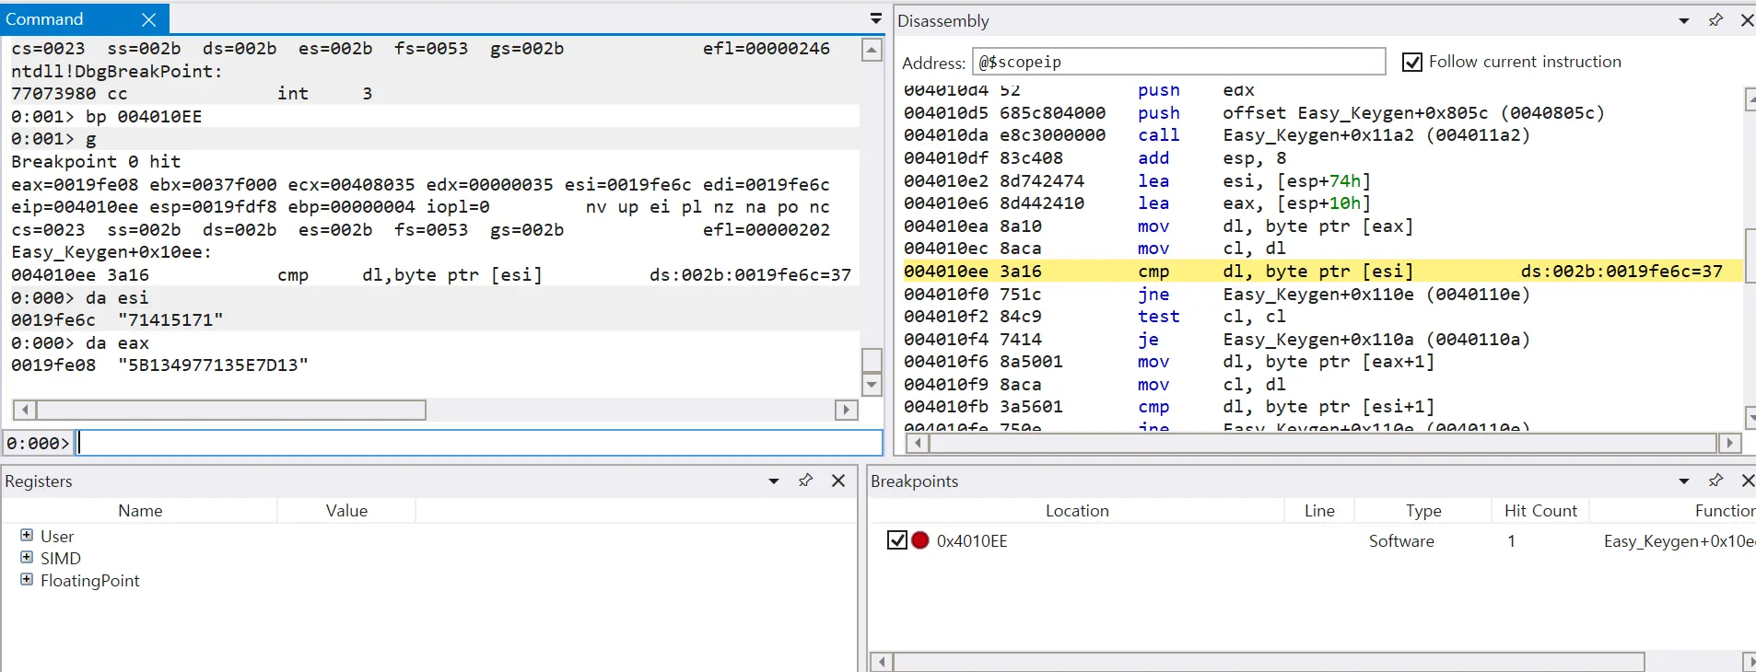1756x672 pixels.
Task: Pin the Disassembly panel
Action: pyautogui.click(x=1715, y=20)
